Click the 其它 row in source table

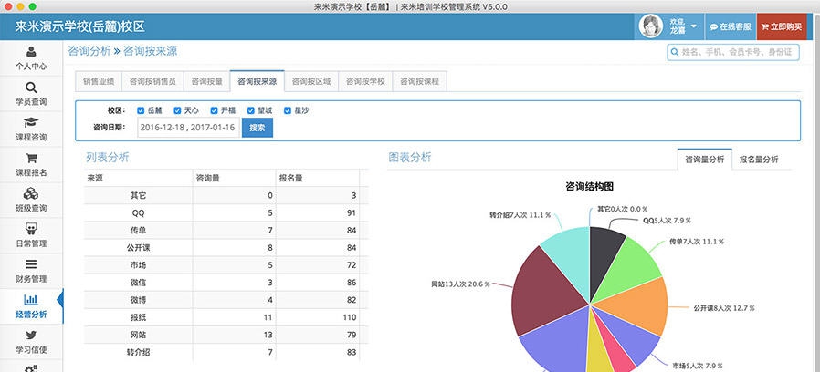[x=226, y=195]
